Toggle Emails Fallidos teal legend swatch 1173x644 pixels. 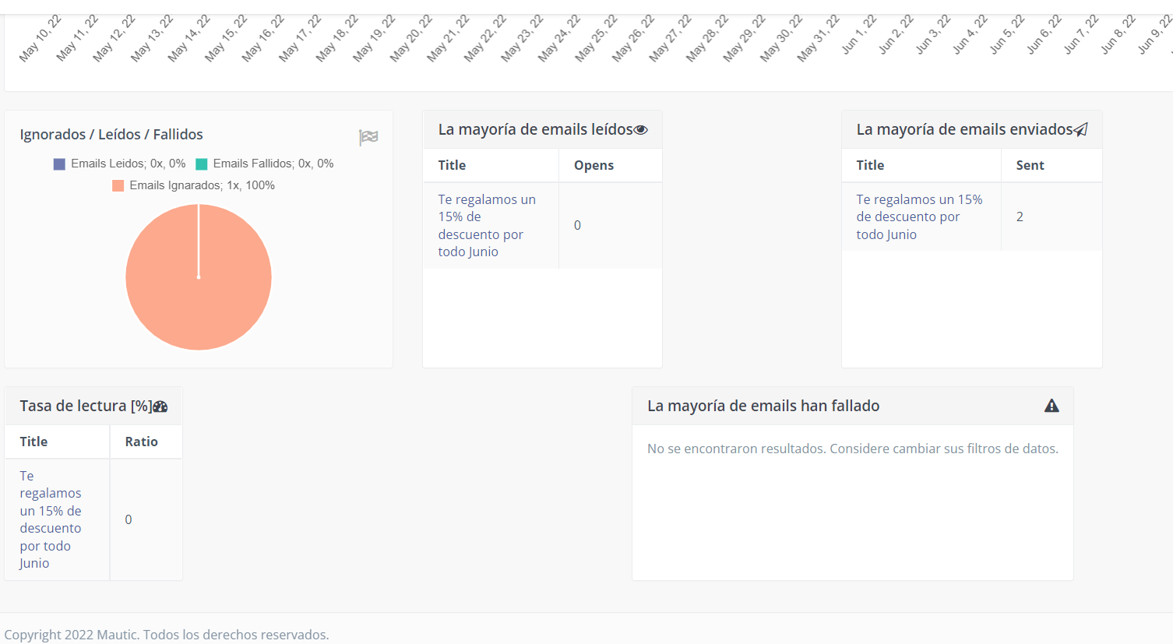point(202,164)
